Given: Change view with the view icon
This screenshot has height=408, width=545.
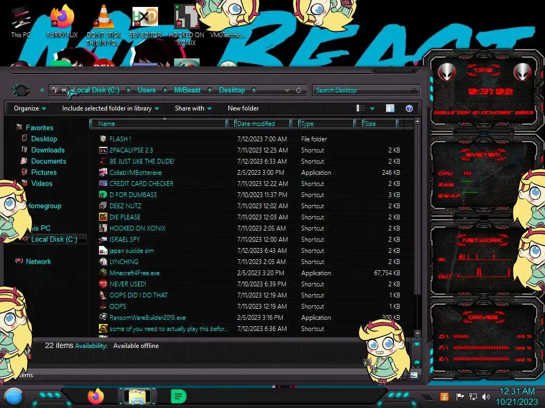Looking at the screenshot, I should coord(360,108).
